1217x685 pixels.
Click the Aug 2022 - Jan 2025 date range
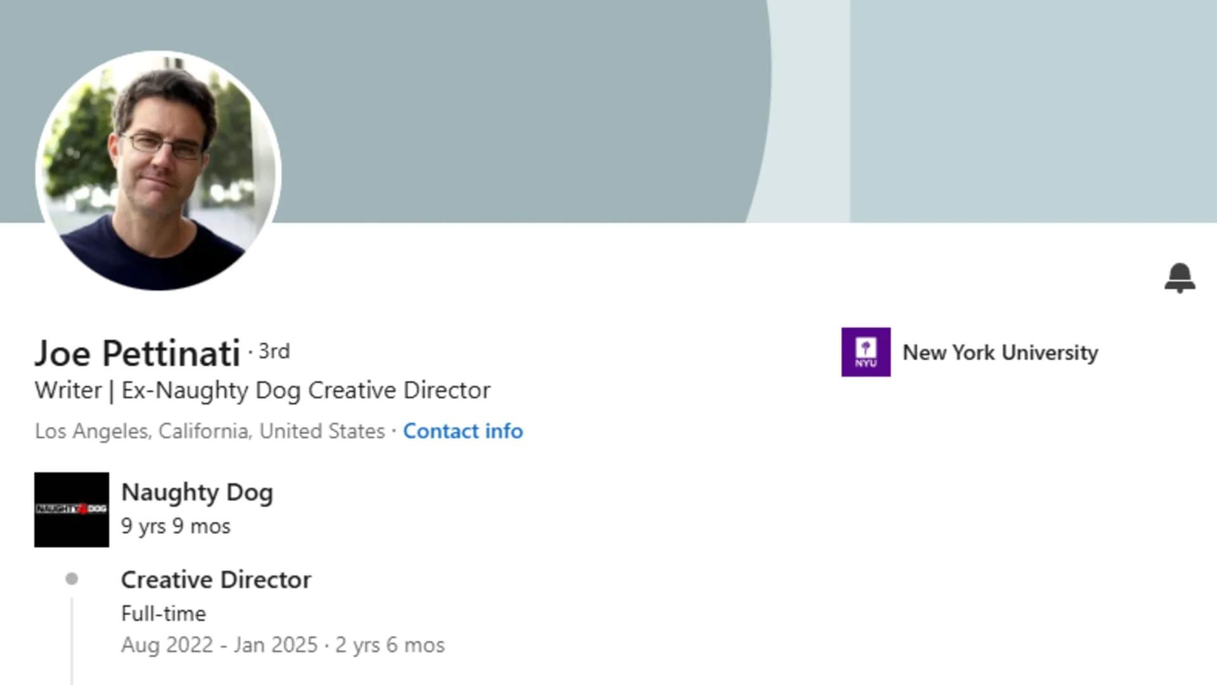click(x=219, y=645)
